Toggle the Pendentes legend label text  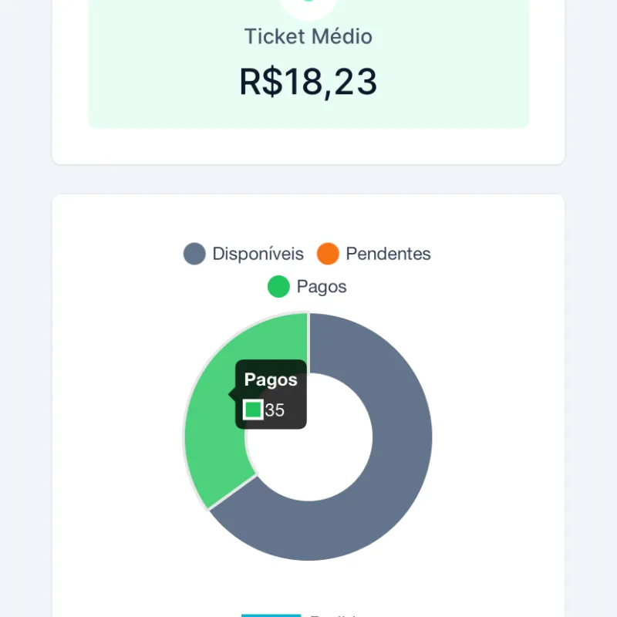coord(388,254)
